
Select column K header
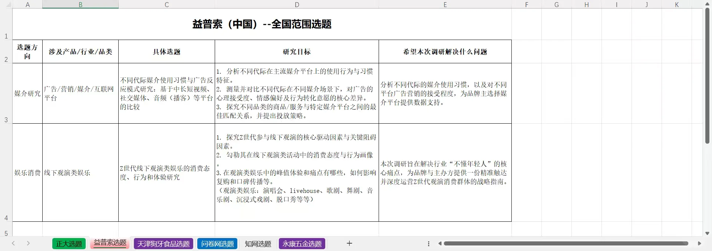(x=677, y=4)
